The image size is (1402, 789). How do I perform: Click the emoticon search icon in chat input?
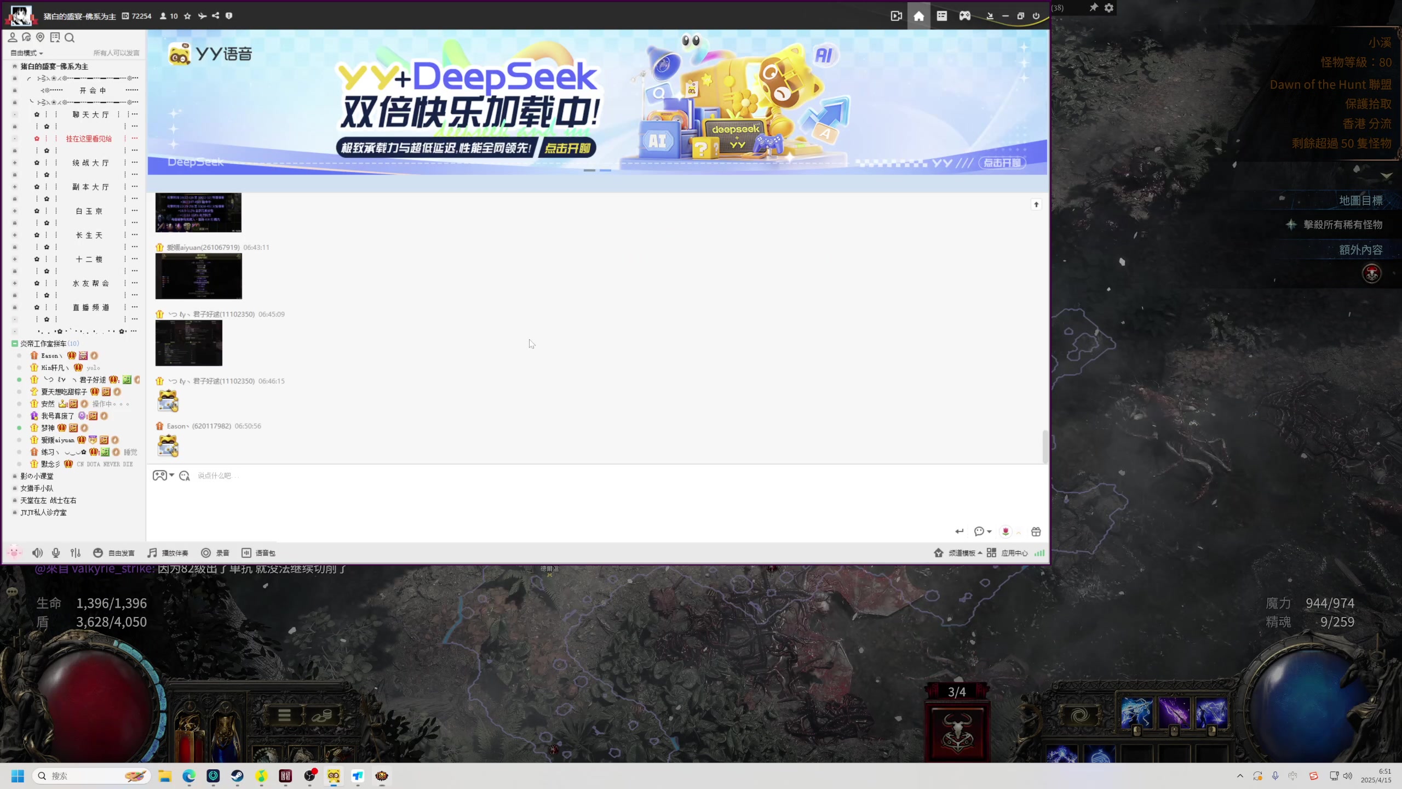(x=185, y=476)
